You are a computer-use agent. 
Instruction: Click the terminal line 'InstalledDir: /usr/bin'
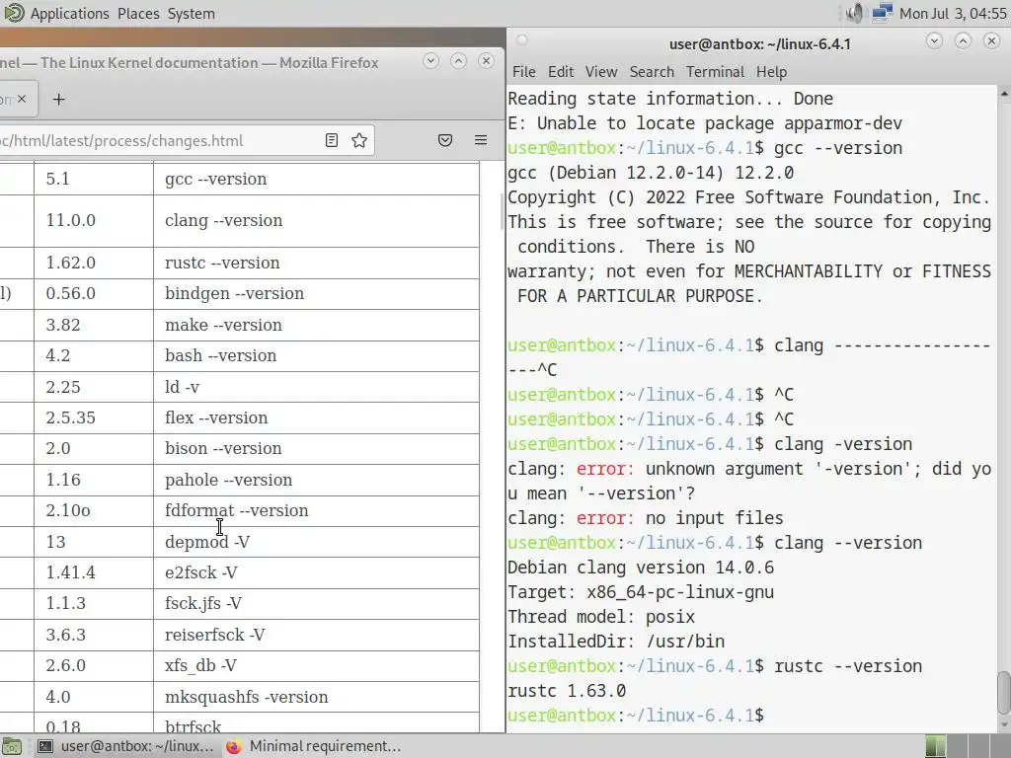616,642
